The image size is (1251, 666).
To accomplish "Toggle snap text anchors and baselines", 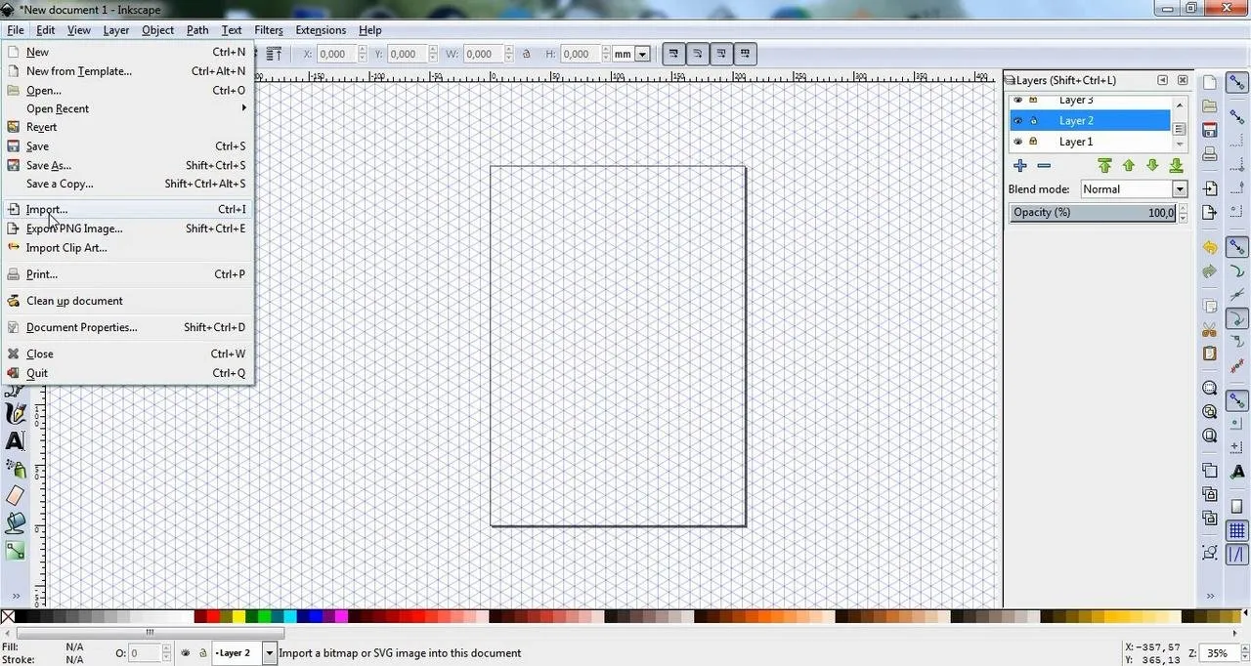I will (x=1237, y=473).
